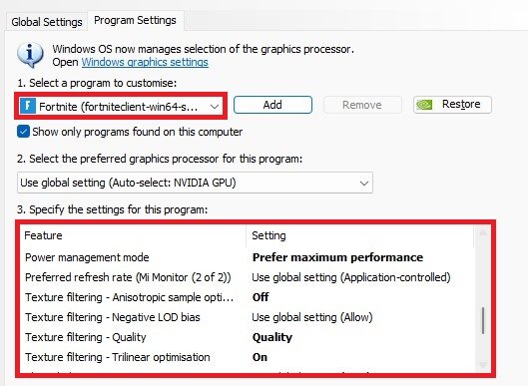Open Power management mode setting dropdown
This screenshot has width=528, height=386.
click(337, 257)
